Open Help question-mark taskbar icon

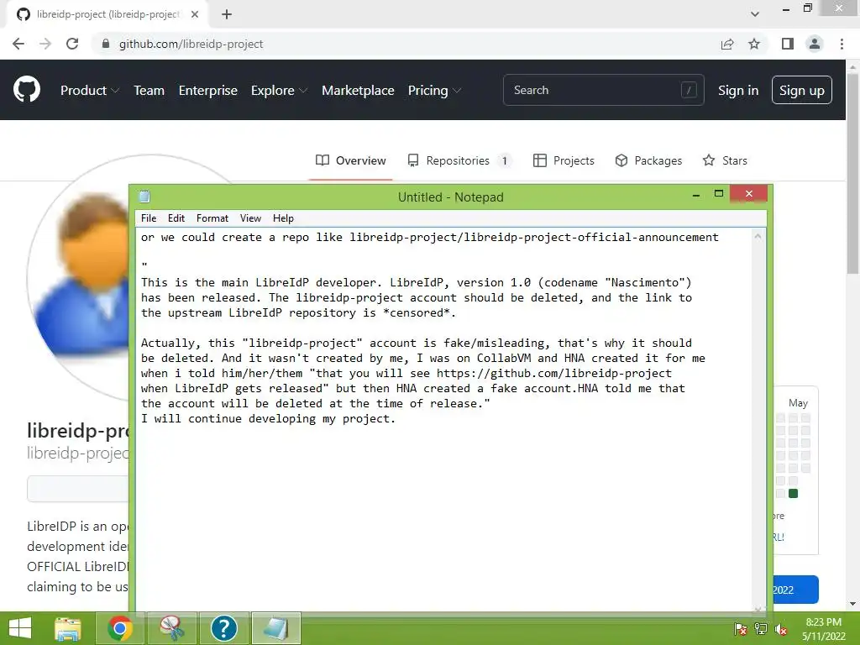click(x=223, y=628)
